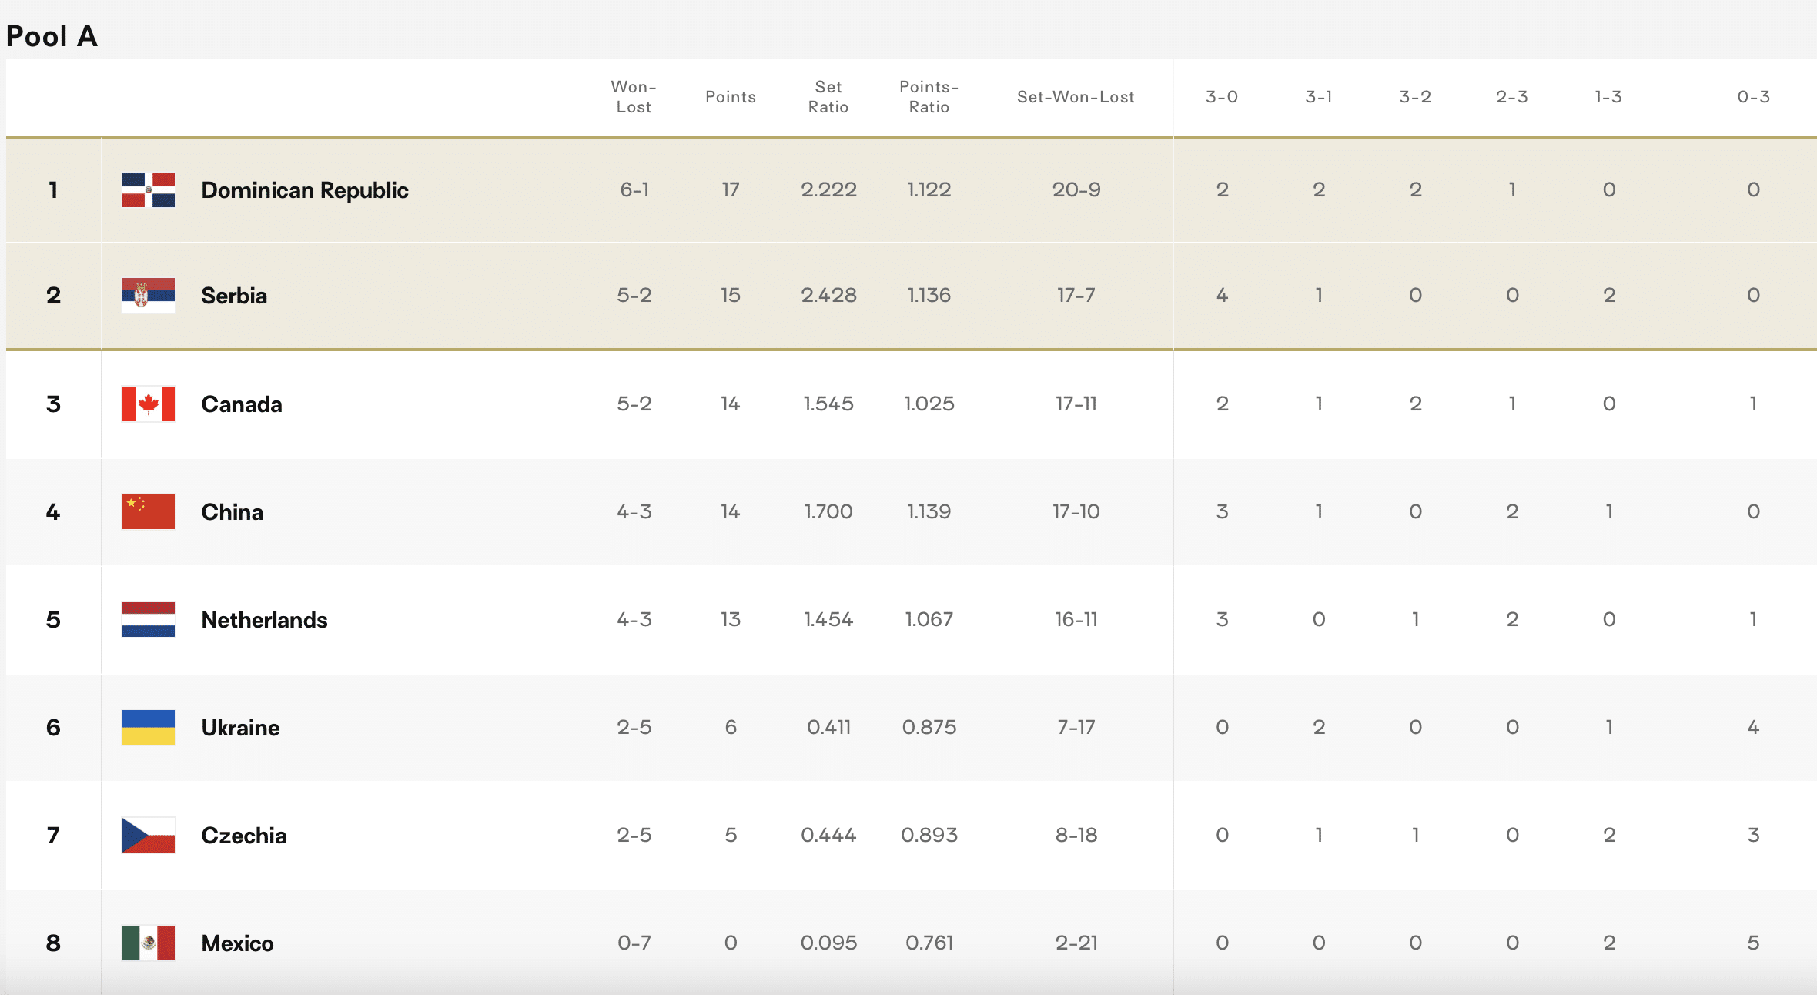Open the Serbia team link
Viewport: 1817px width, 995px height.
coord(234,296)
